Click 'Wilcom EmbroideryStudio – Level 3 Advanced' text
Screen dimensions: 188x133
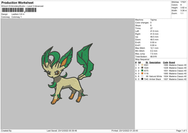pyautogui.click(x=22, y=6)
